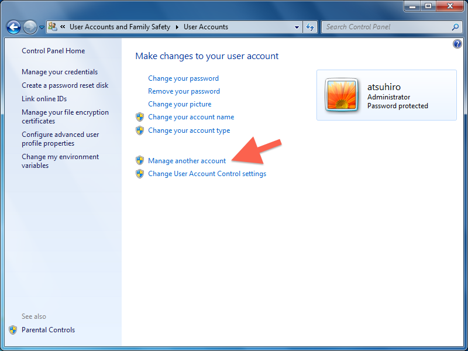Click the Back navigation arrow button
Screen dimensions: 468x351
13,27
